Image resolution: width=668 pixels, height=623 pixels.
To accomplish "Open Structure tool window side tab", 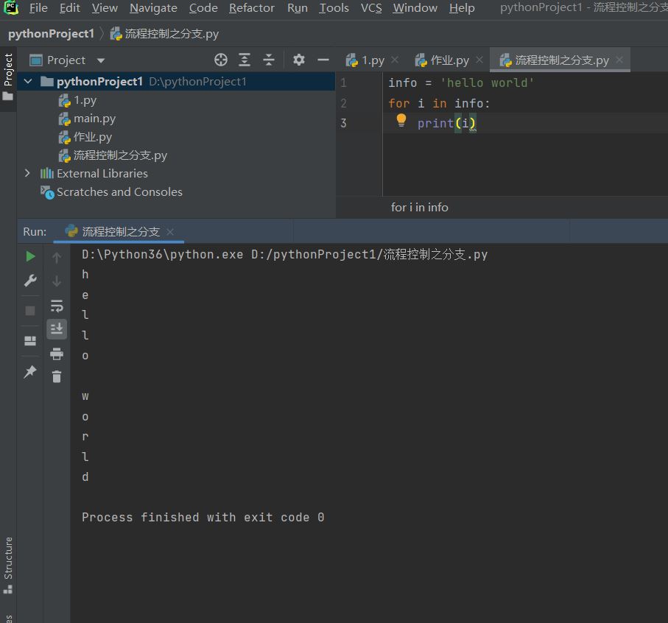I will coord(8,565).
